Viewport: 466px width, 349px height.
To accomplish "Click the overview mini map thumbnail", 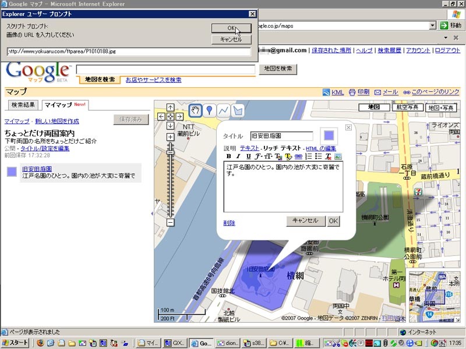I will pos(435,297).
